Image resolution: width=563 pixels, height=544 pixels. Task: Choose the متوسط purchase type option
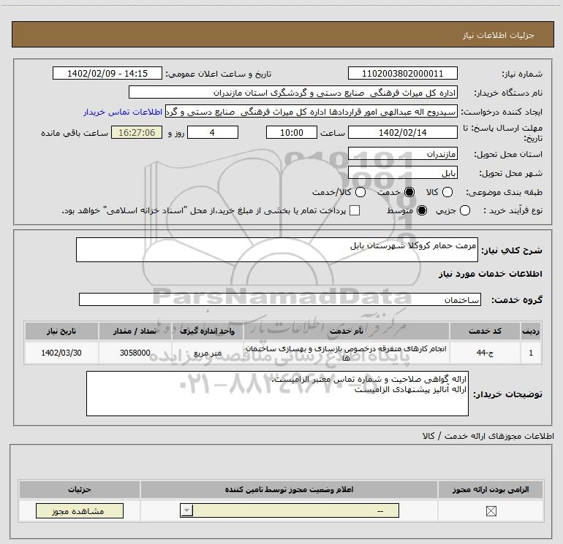(422, 210)
